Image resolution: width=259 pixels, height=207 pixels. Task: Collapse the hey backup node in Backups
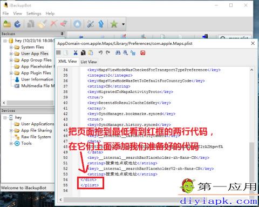pos(5,41)
